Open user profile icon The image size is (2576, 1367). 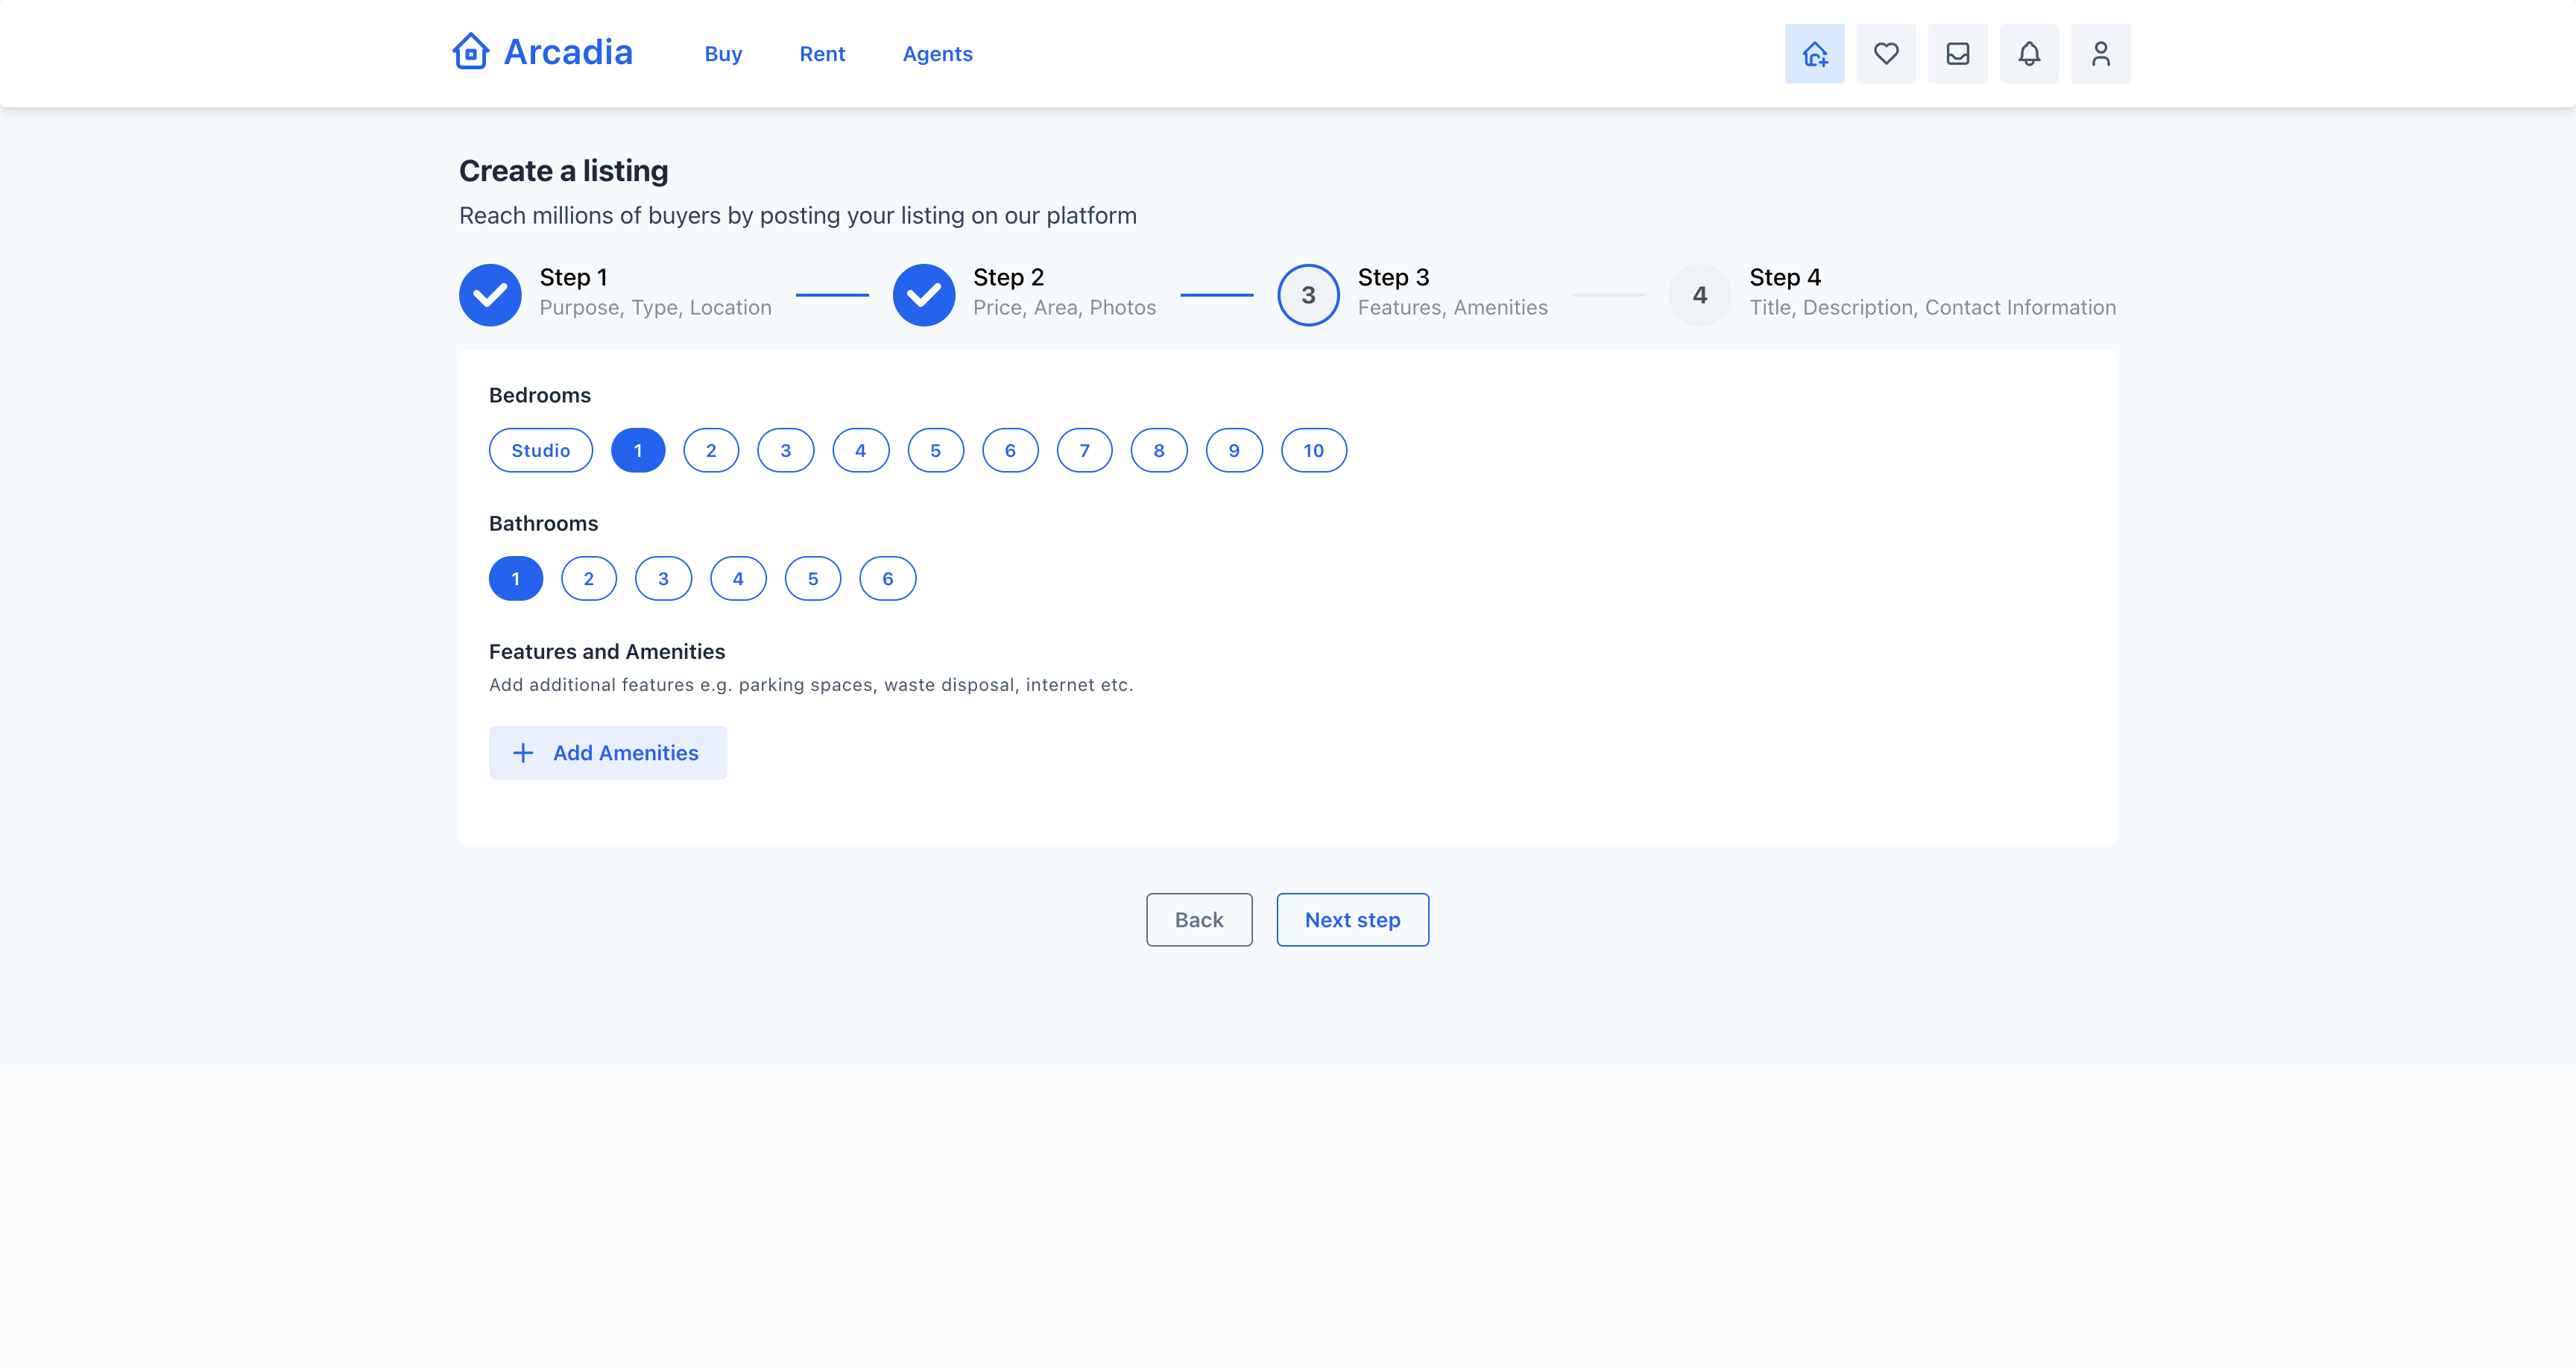pos(2100,54)
